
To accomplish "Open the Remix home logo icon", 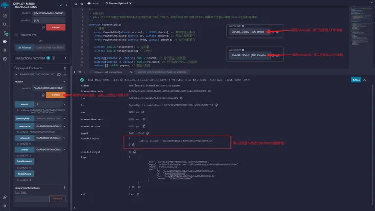I will click(x=5, y=5).
